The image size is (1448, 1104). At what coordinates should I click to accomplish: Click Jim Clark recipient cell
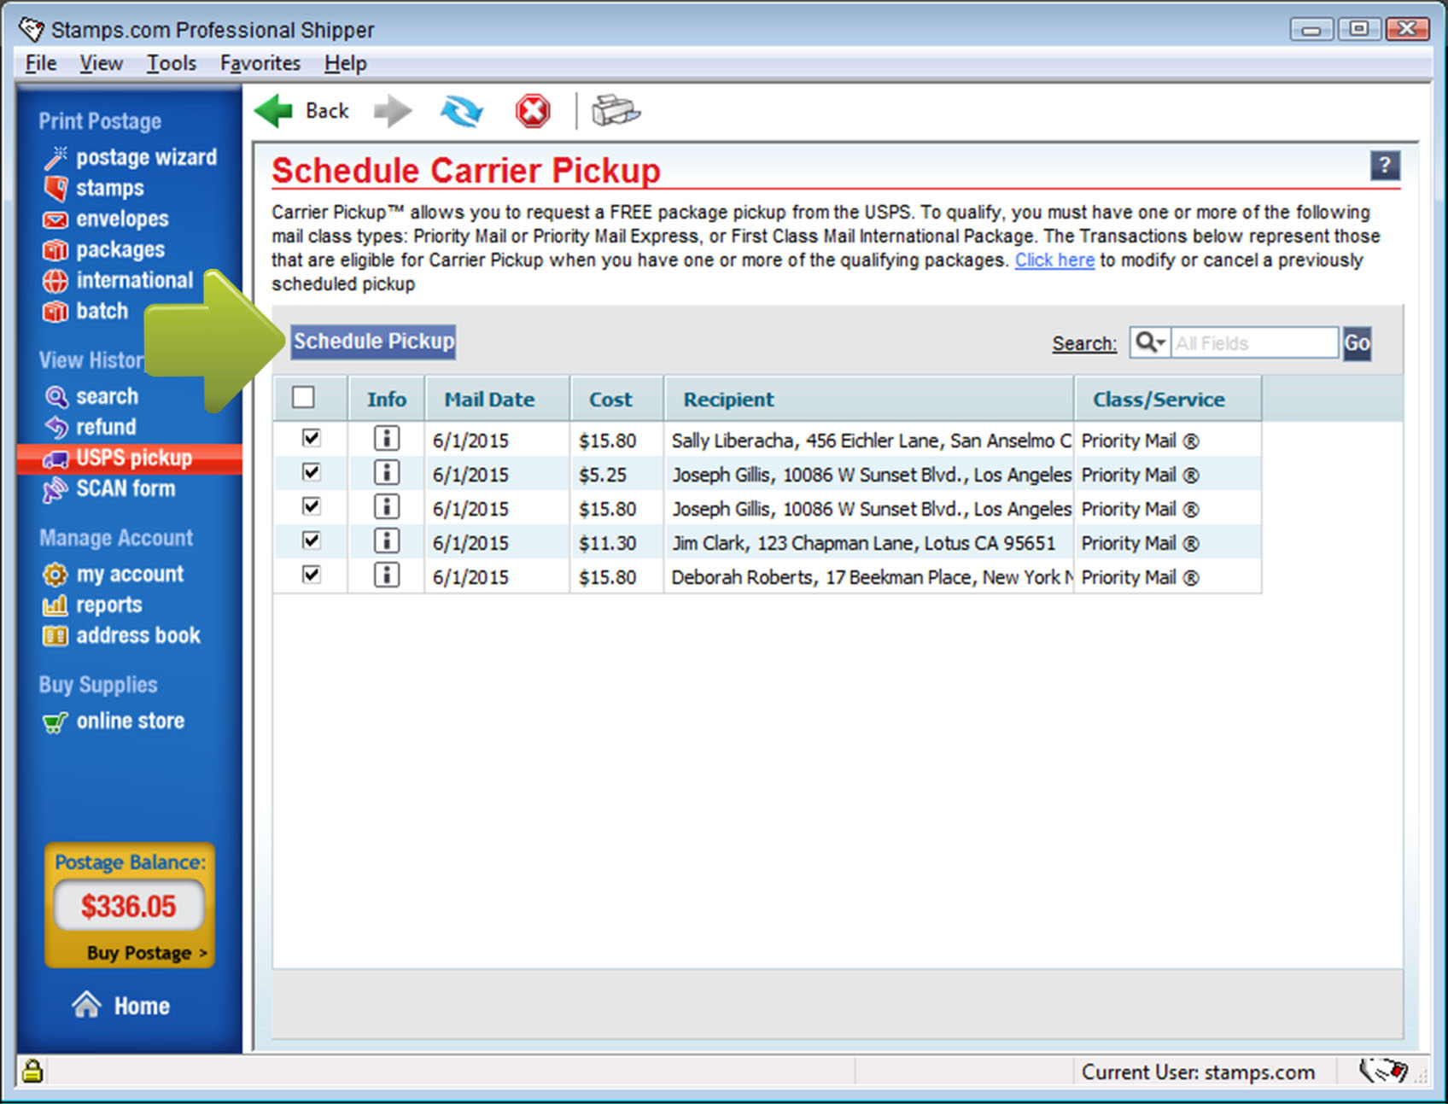868,543
